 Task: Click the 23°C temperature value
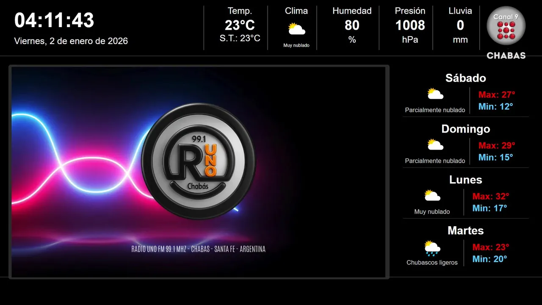coord(240,25)
